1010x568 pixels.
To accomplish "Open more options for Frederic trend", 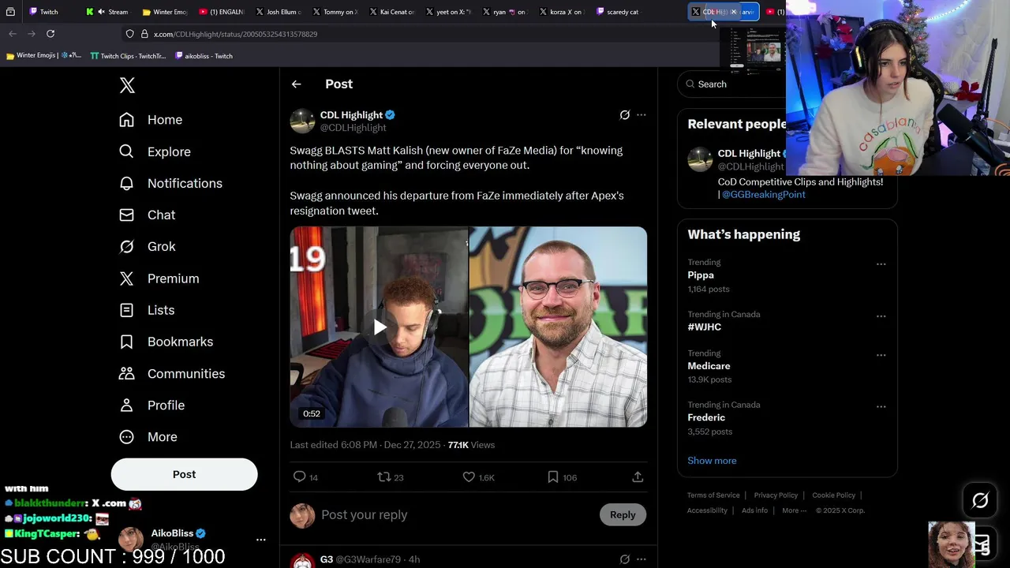I will (x=881, y=407).
